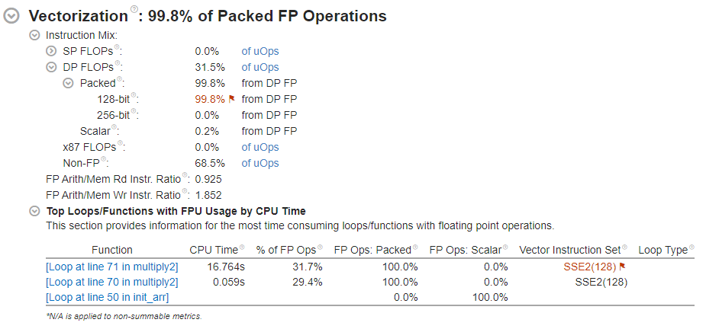Click the red flag next to SSE2(128)
The width and height of the screenshot is (706, 329).
tap(622, 267)
